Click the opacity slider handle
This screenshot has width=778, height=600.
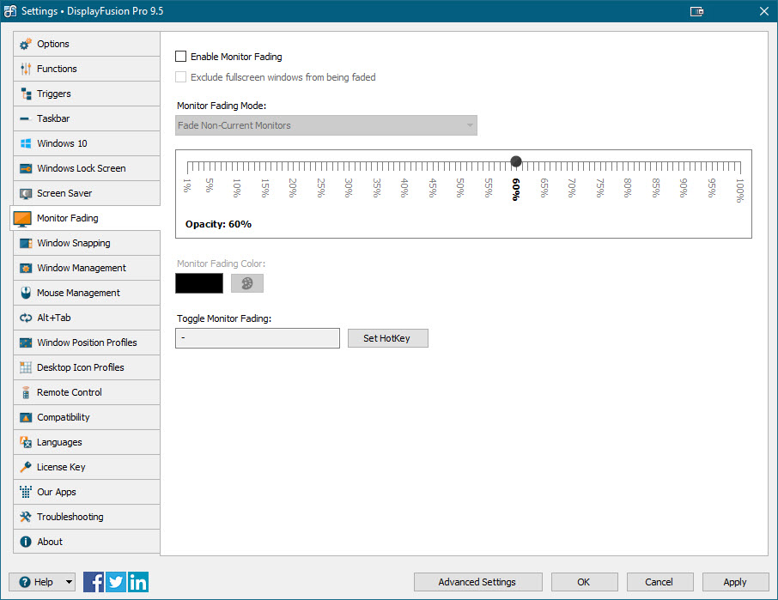tap(516, 161)
